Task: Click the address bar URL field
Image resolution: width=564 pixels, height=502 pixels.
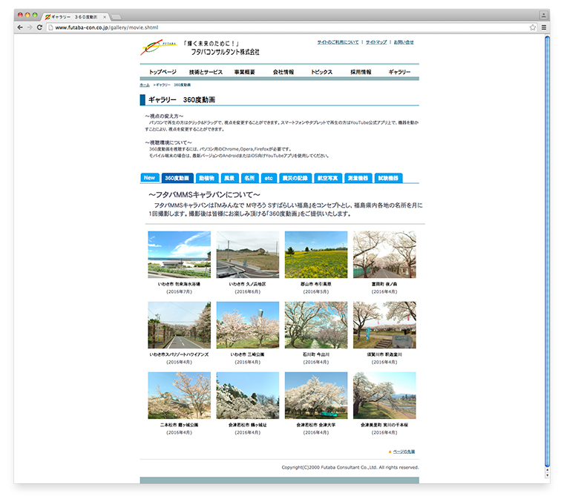Action: click(x=282, y=27)
